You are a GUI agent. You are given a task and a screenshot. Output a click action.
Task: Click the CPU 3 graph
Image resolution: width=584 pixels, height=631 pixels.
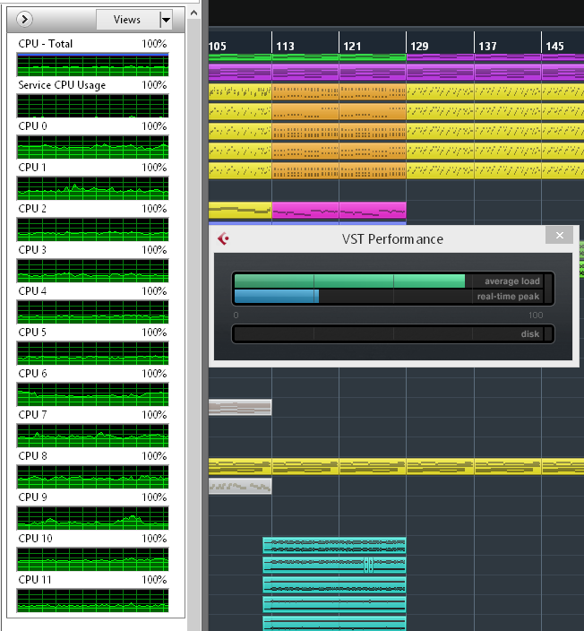[92, 271]
